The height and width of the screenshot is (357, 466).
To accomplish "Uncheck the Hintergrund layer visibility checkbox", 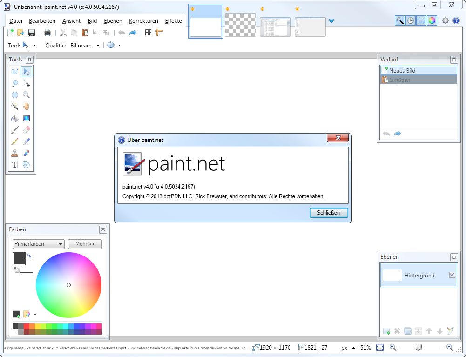I will tap(452, 275).
